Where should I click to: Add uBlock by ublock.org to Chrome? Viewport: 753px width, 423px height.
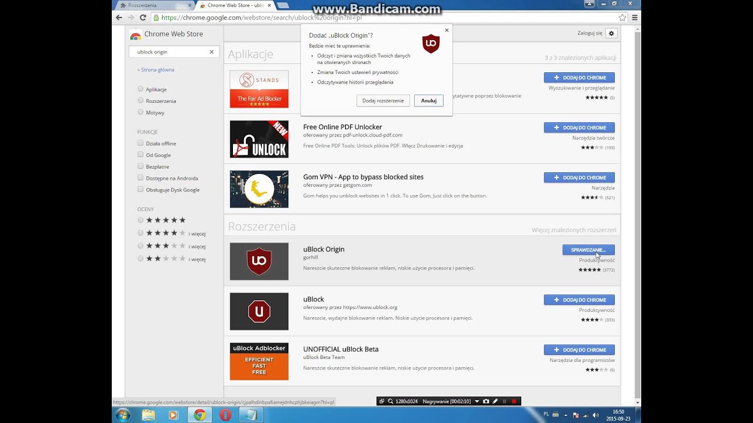pyautogui.click(x=579, y=300)
